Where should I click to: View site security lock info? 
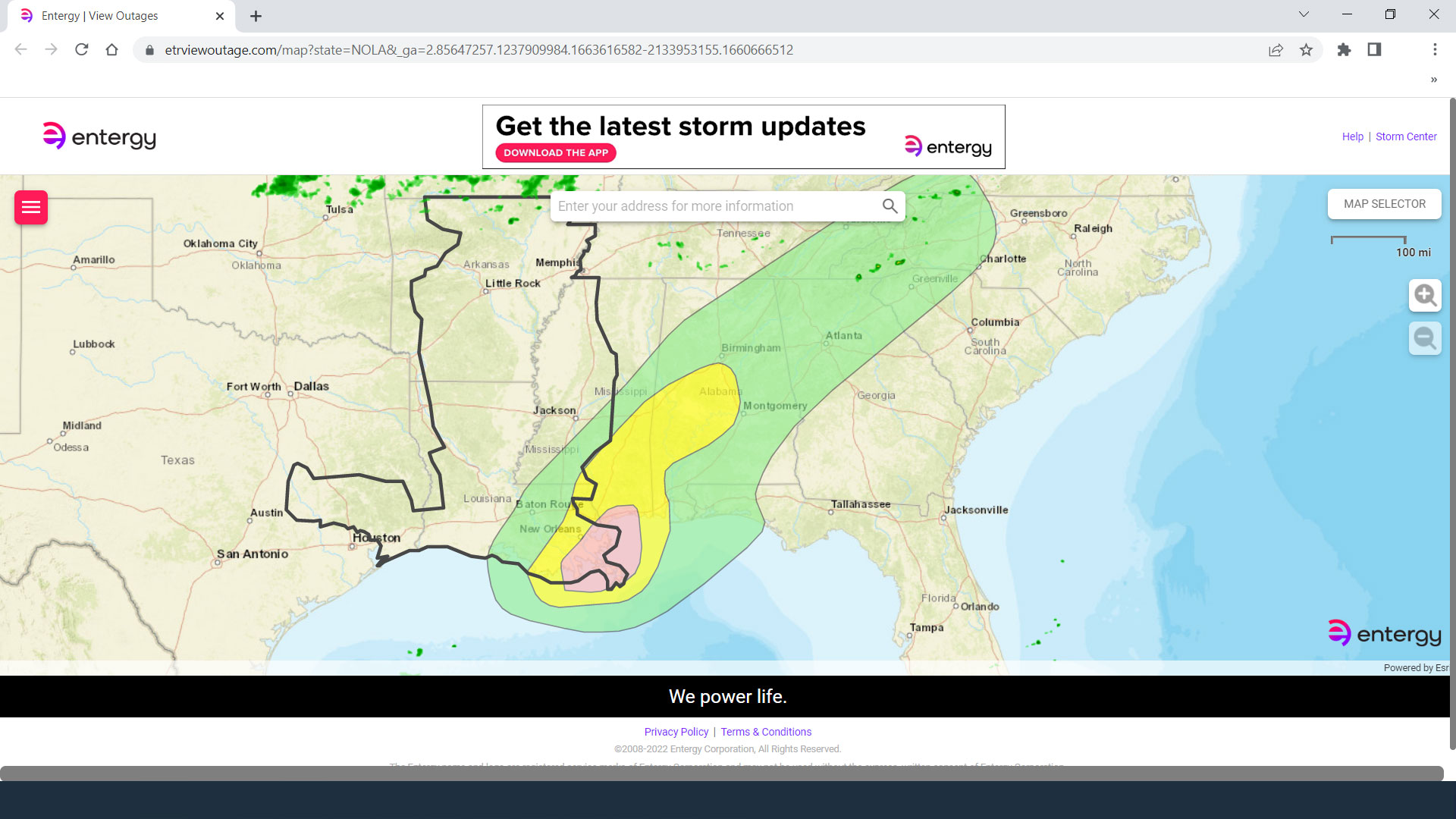149,50
